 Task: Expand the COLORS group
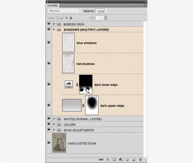pyautogui.click(x=54, y=124)
